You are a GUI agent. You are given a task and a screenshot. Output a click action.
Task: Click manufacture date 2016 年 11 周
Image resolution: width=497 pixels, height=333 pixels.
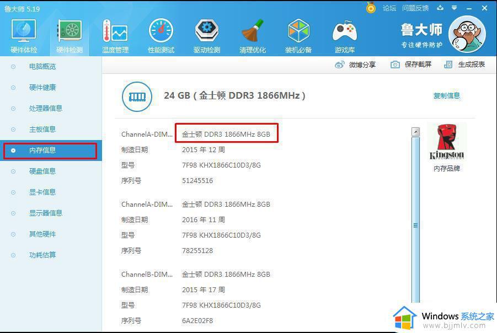pos(204,219)
